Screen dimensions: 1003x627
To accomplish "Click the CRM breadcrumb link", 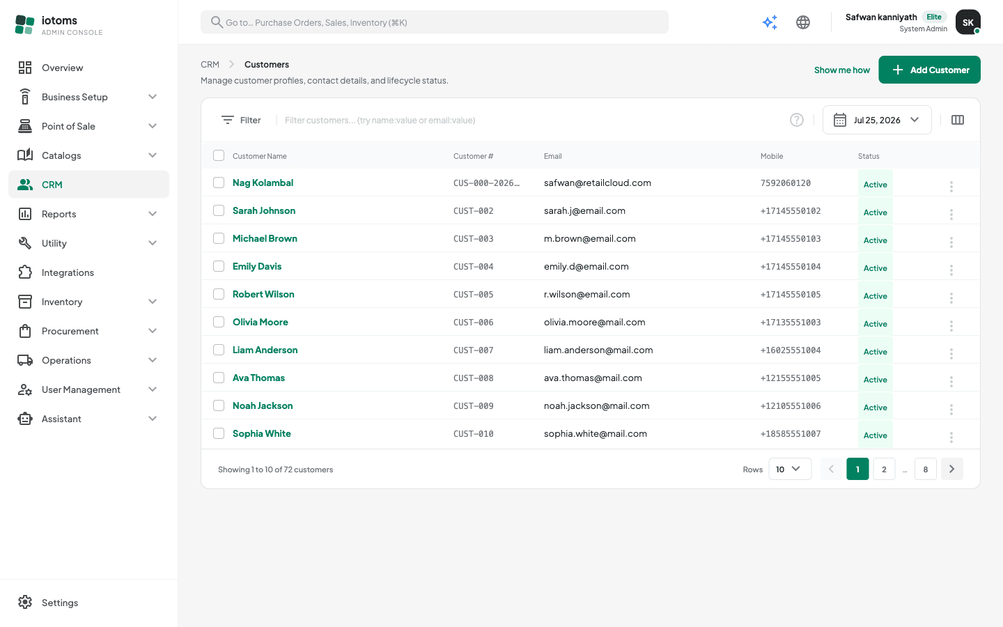I will click(x=210, y=64).
